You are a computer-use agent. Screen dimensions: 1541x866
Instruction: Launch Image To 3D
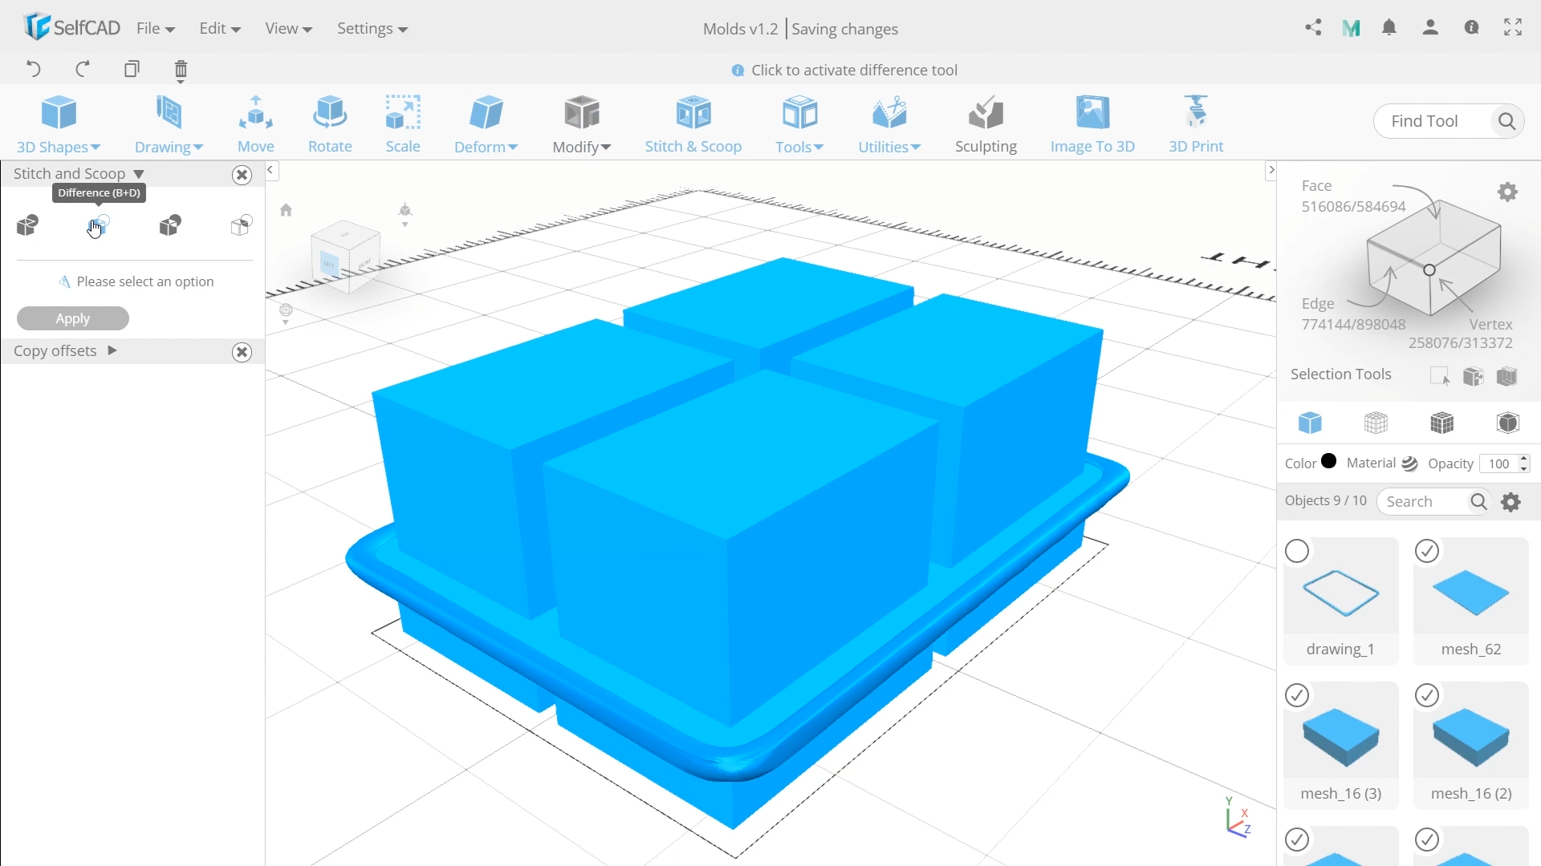(x=1093, y=124)
